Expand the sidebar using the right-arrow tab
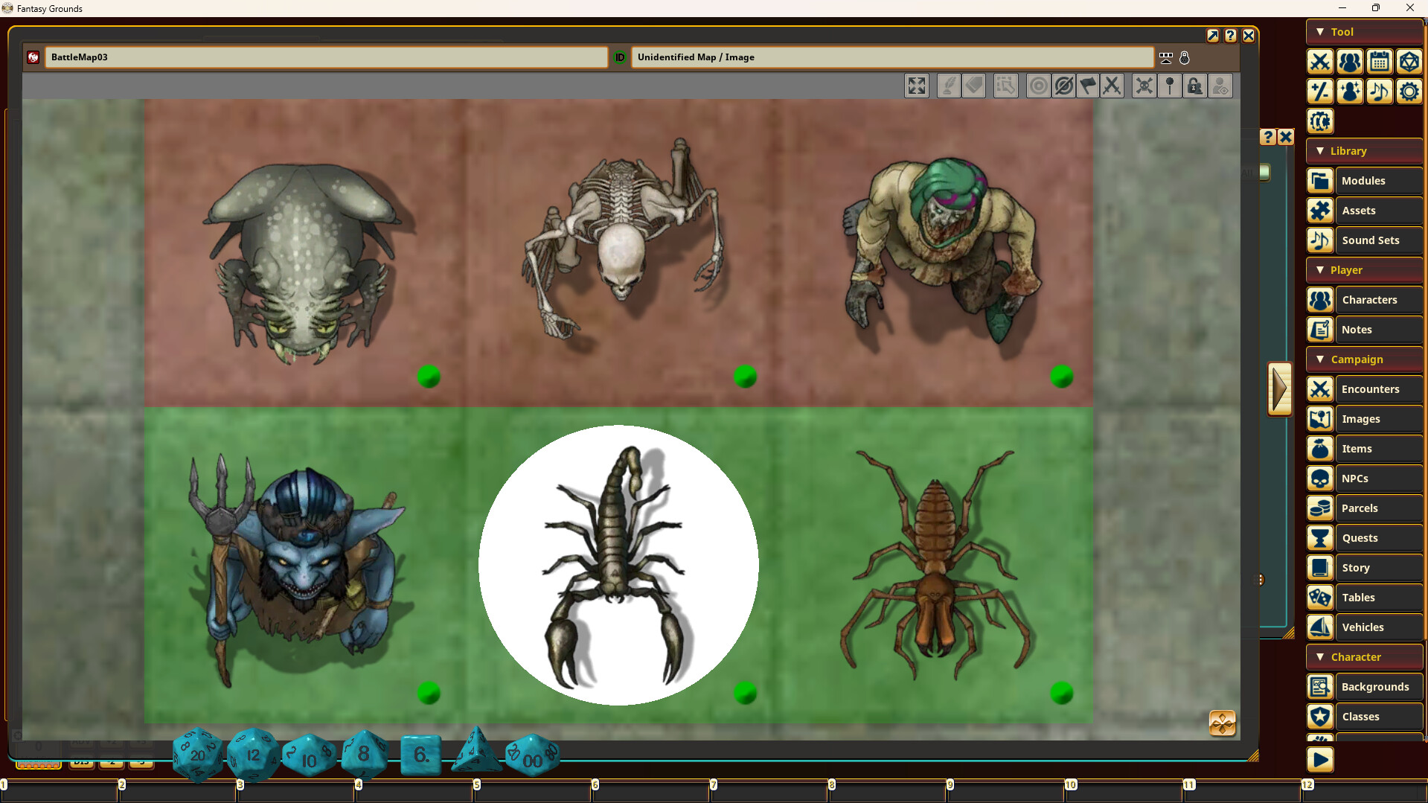1428x803 pixels. 1280,388
